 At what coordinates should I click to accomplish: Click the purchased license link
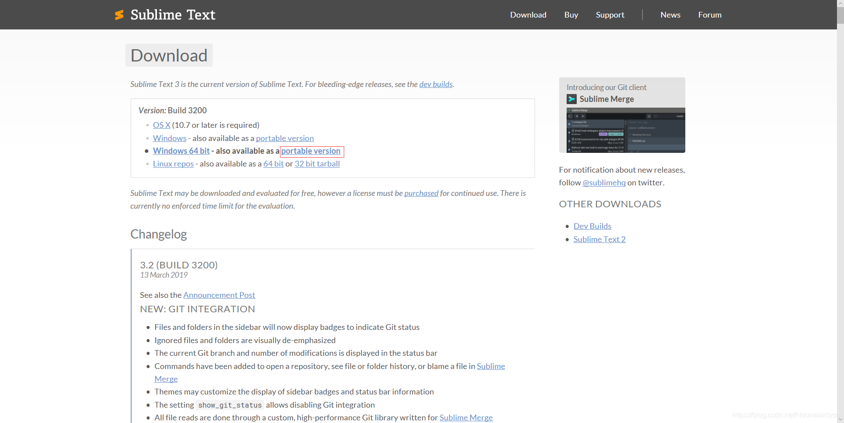coord(421,193)
